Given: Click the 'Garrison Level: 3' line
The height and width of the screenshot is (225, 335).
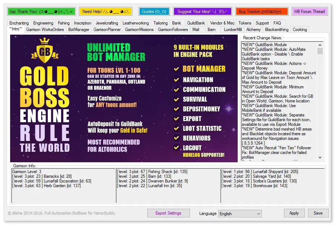Looking at the screenshot, I should click(x=27, y=172).
